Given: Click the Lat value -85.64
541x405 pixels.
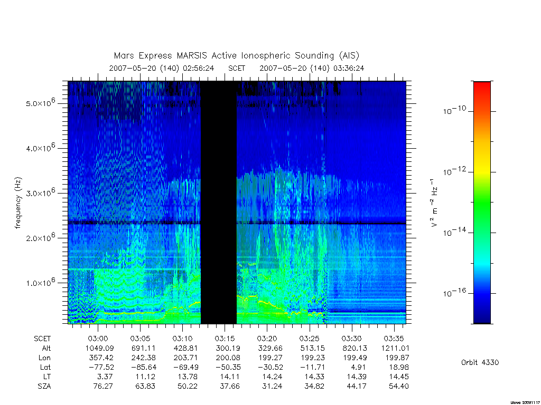Looking at the screenshot, I should 141,367.
